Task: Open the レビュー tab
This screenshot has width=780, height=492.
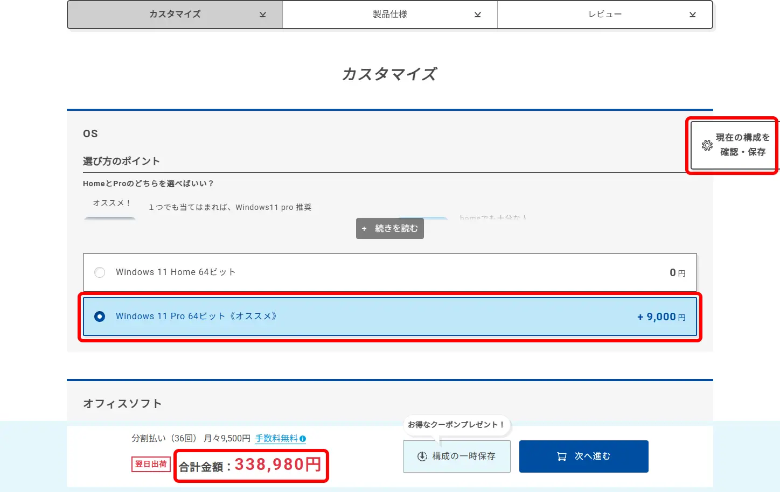Action: coord(605,15)
